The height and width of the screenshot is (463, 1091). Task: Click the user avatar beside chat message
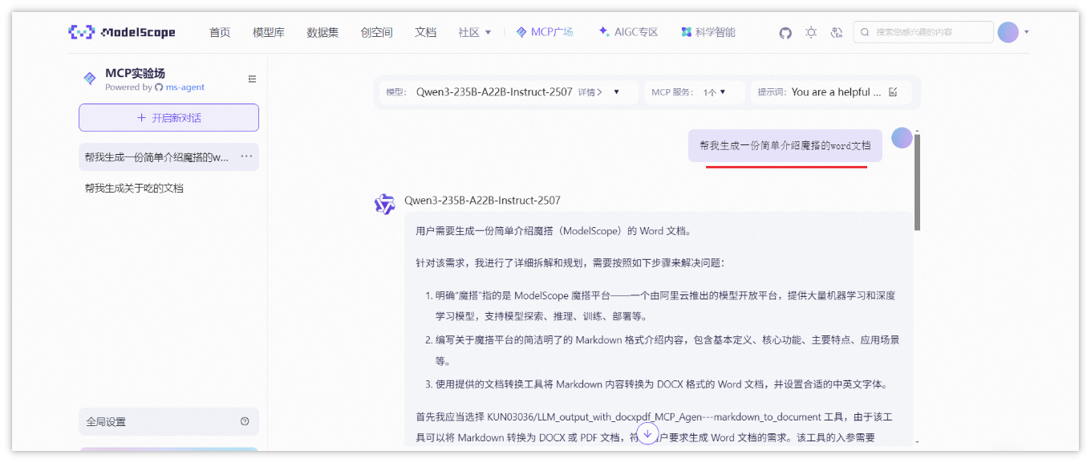(x=902, y=138)
